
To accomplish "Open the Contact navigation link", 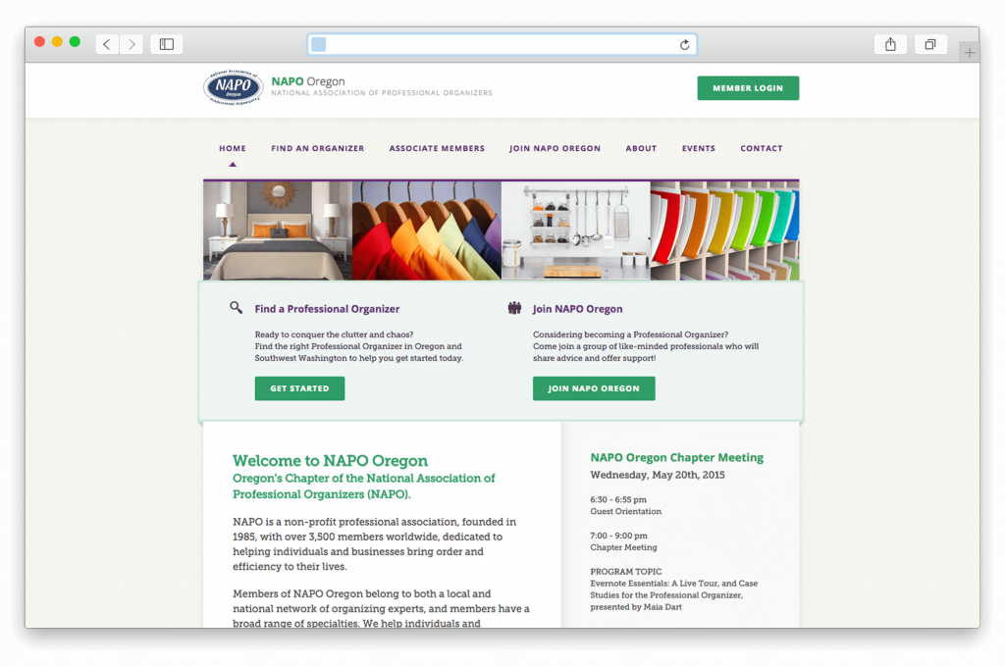I will (x=762, y=149).
